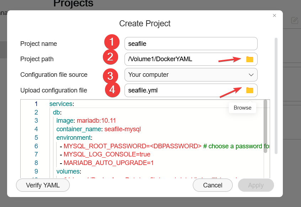Image resolution: width=301 pixels, height=207 pixels.
Task: Close the Create Project dialog
Action: (274, 16)
